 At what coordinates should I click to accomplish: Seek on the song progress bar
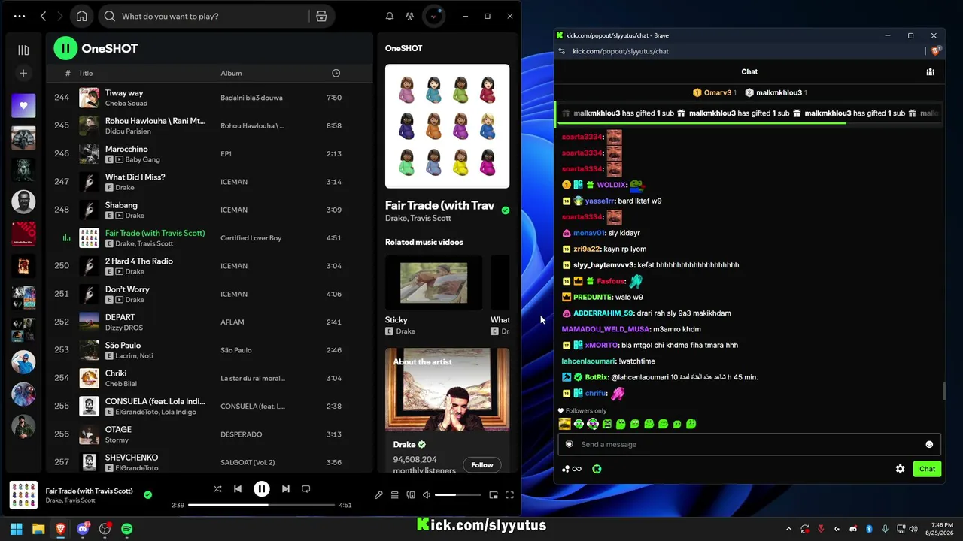[x=261, y=505]
